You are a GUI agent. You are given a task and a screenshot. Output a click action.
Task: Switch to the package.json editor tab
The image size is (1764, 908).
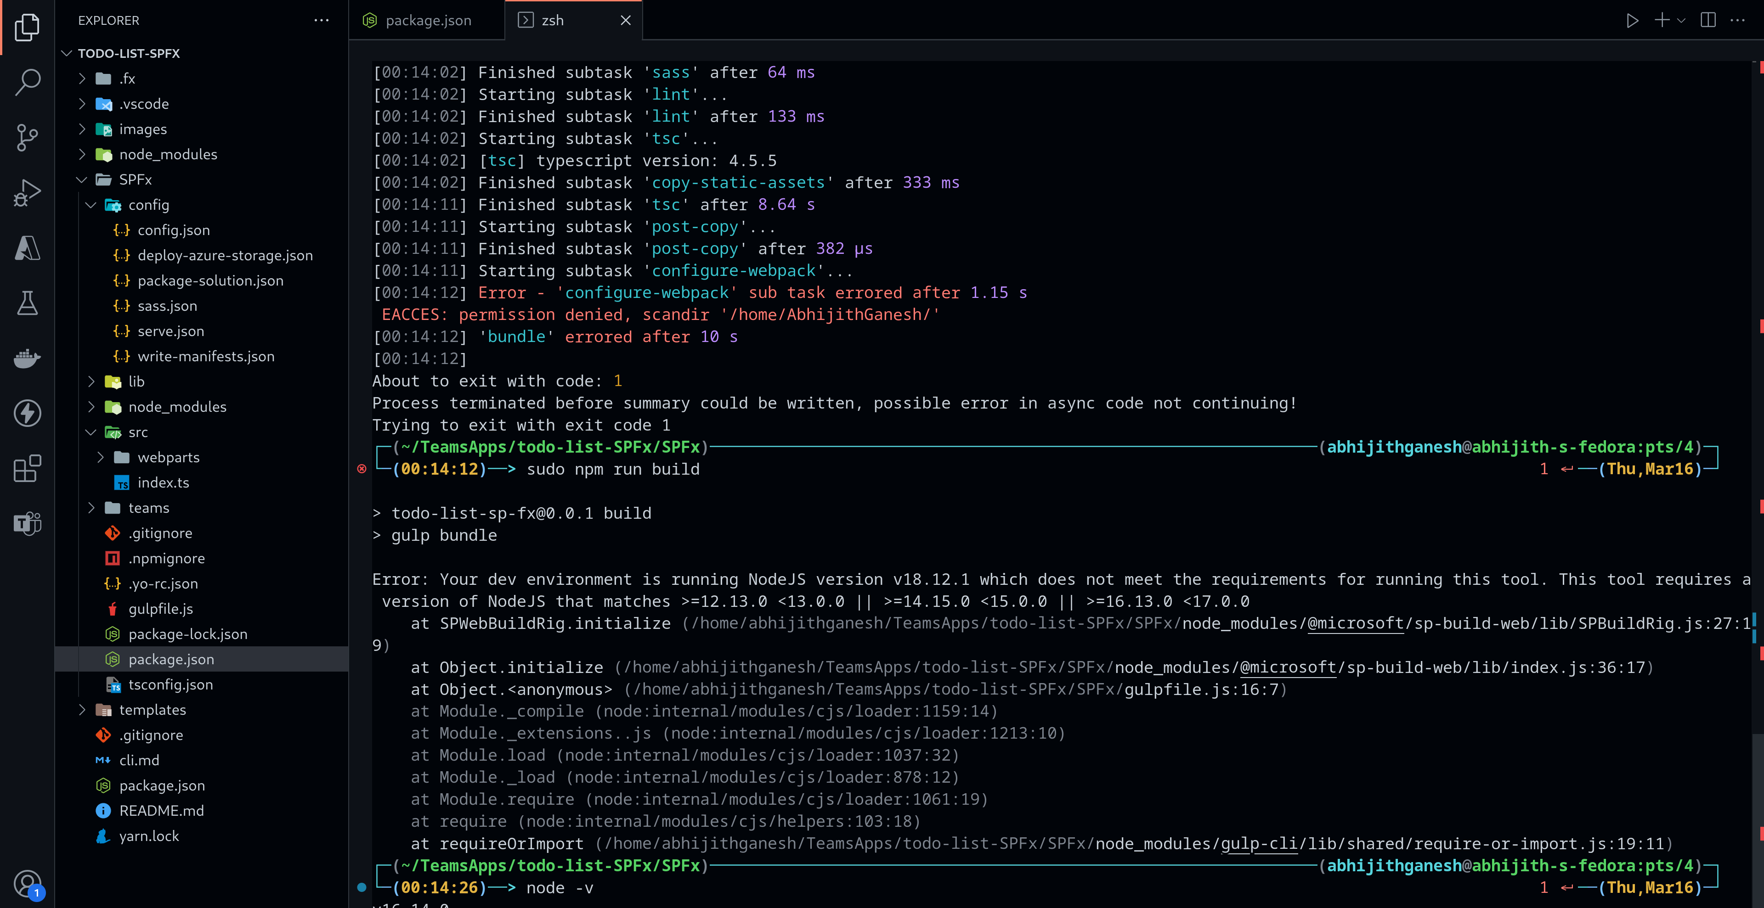[427, 21]
